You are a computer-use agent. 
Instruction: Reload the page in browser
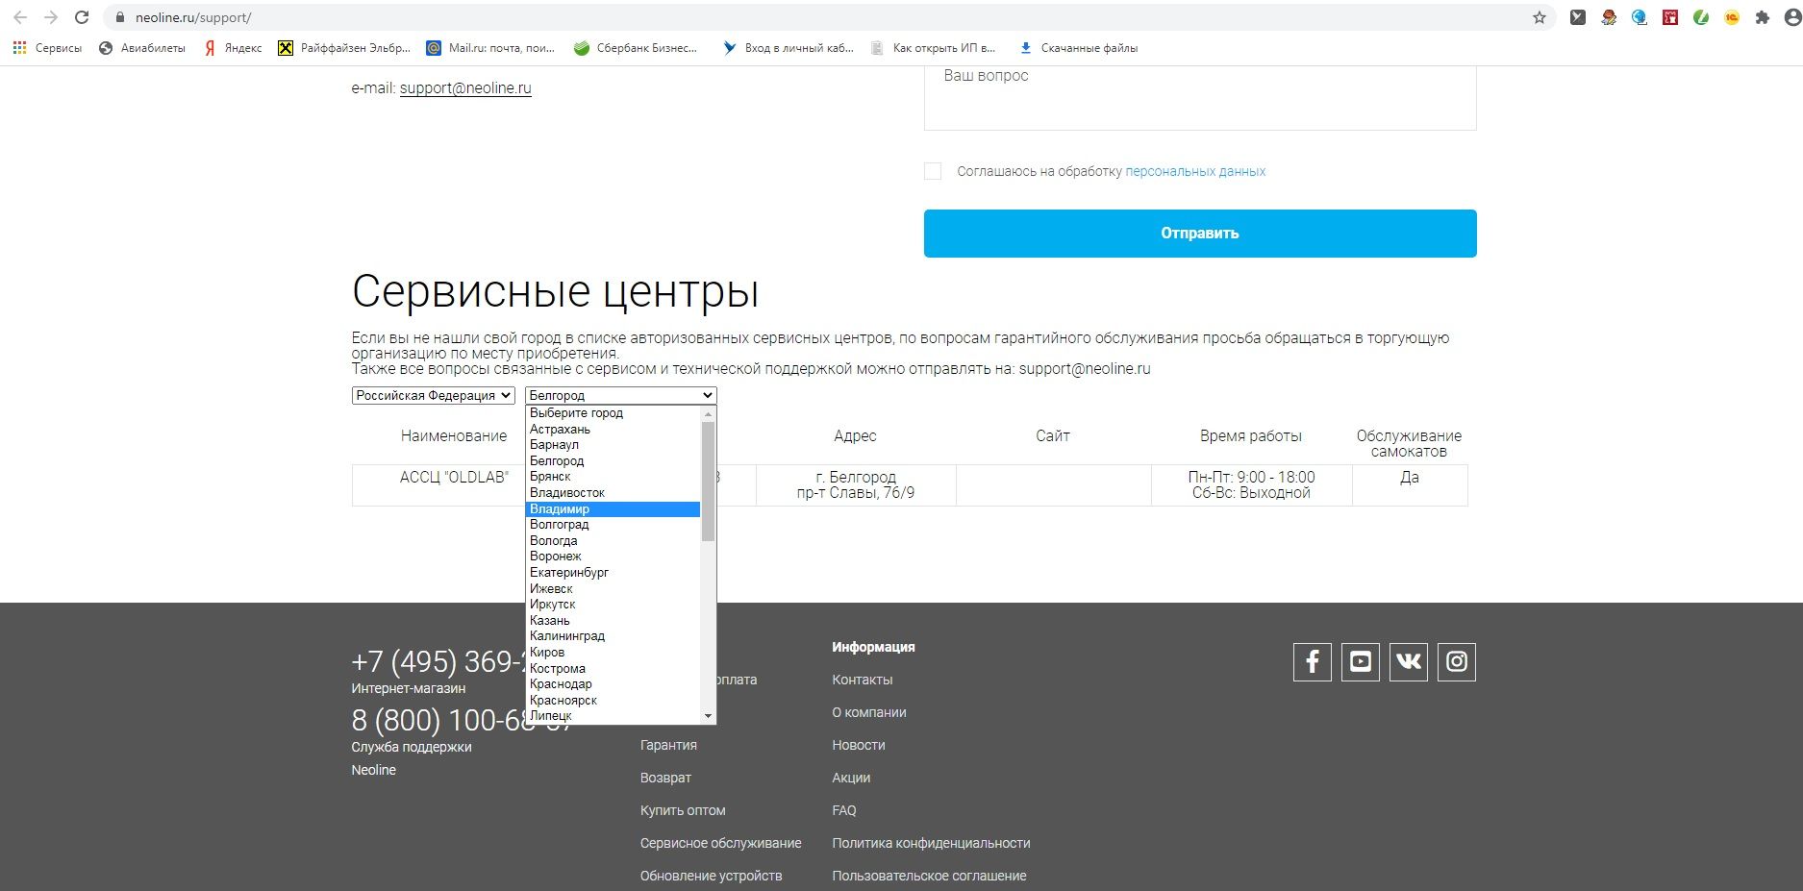82,17
